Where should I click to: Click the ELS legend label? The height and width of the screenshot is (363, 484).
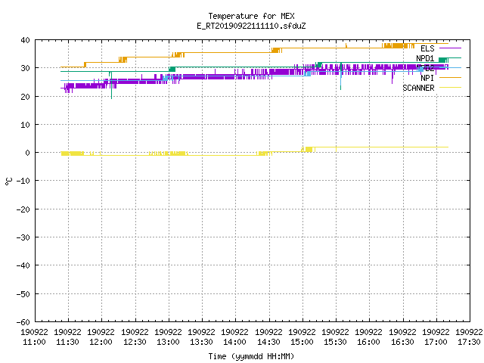click(x=427, y=48)
